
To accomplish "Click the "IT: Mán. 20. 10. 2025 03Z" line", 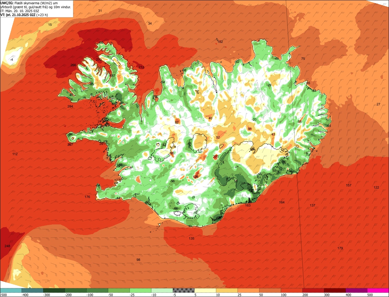I will pyautogui.click(x=19, y=11).
